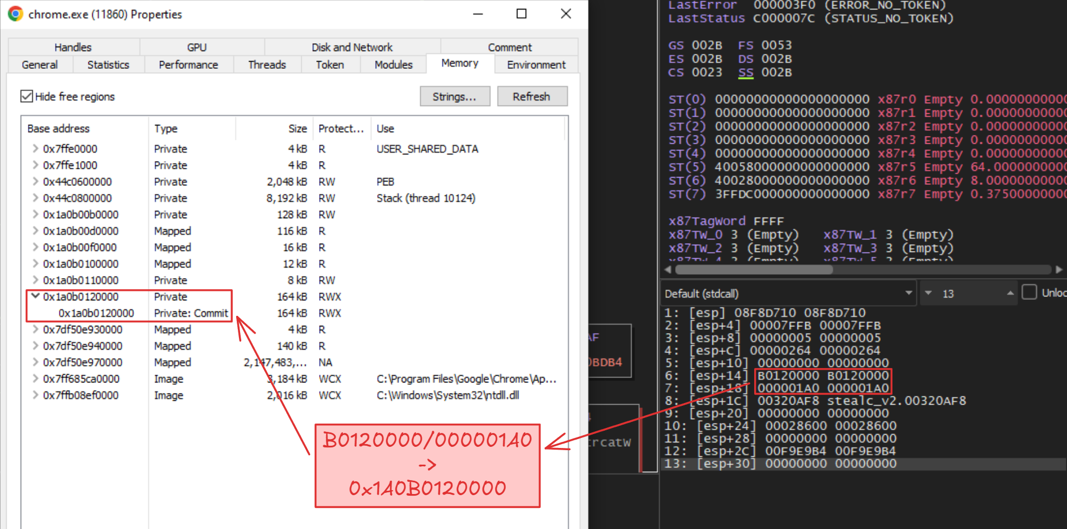This screenshot has width=1067, height=529.
Task: Minimize the chrome.exe Properties window
Action: 478,14
